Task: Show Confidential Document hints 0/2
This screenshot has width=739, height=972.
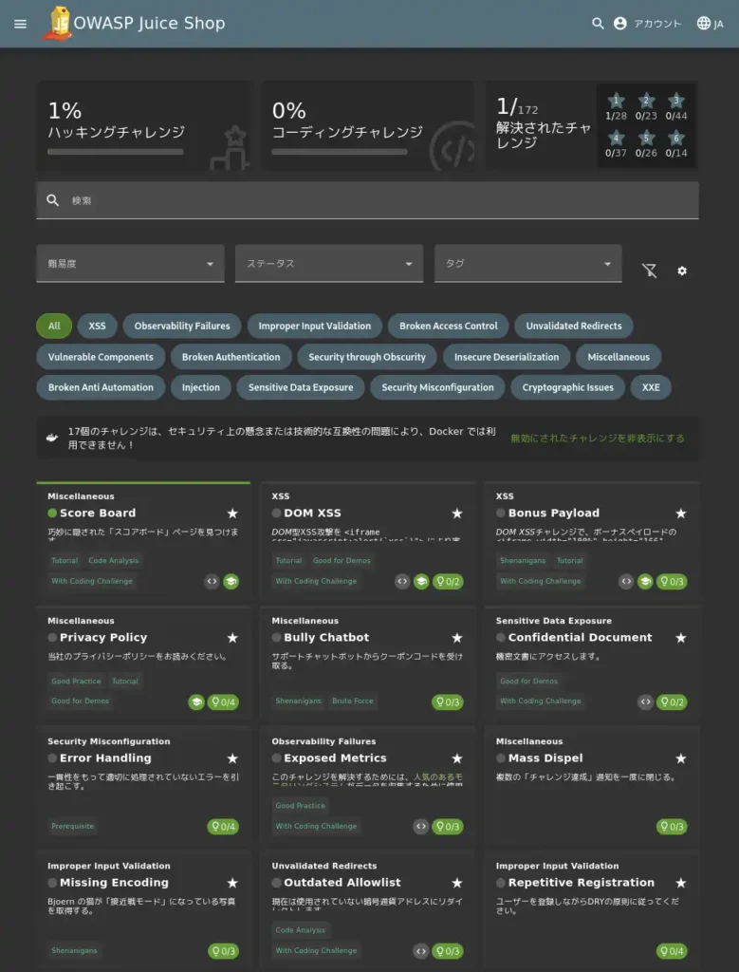Action: tap(672, 702)
